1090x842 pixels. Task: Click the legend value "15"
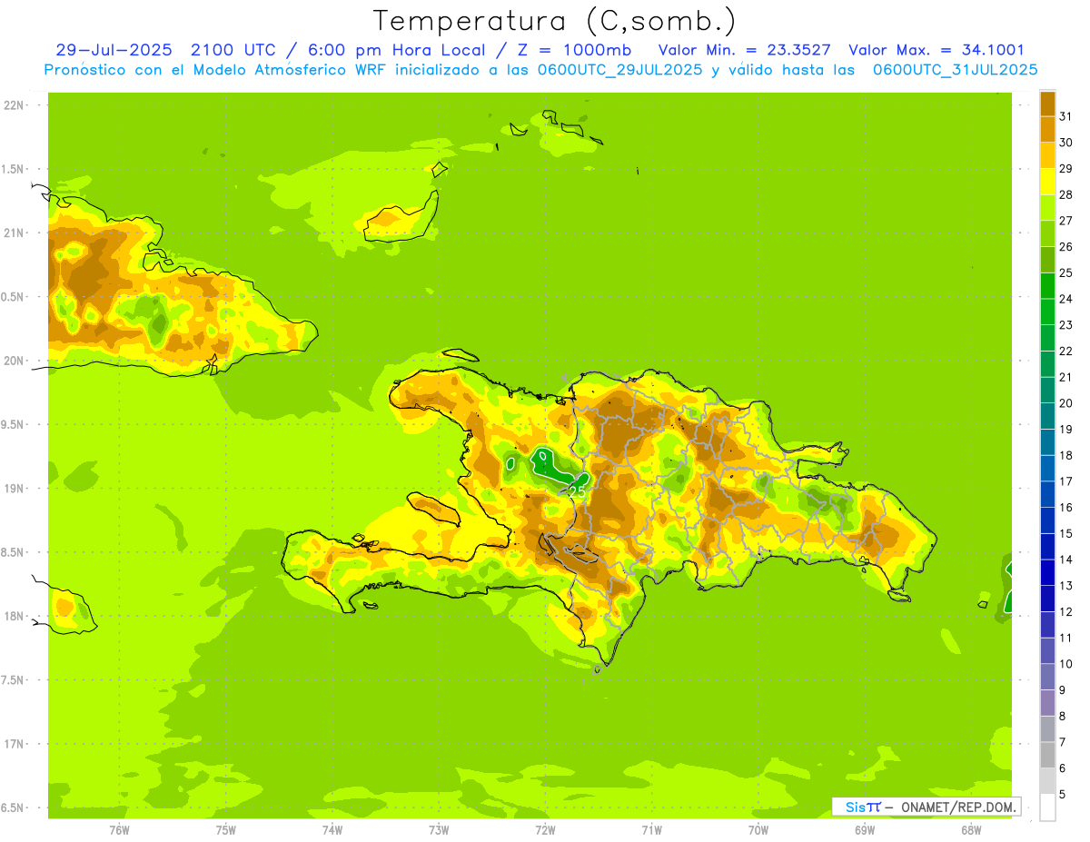(1065, 534)
